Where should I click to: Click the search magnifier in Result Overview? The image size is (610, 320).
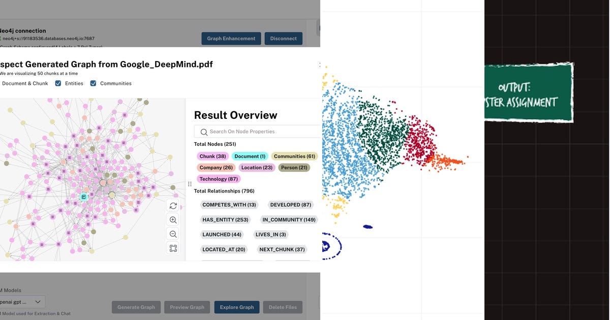point(203,131)
